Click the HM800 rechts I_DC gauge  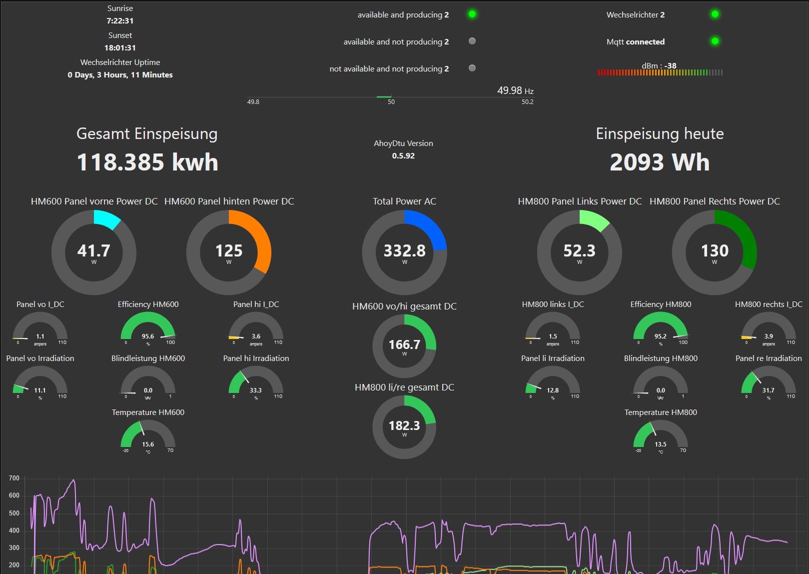(769, 329)
